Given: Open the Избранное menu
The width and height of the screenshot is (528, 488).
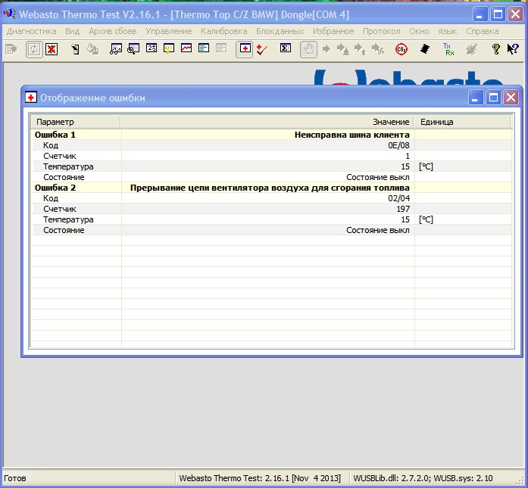Looking at the screenshot, I should 333,31.
